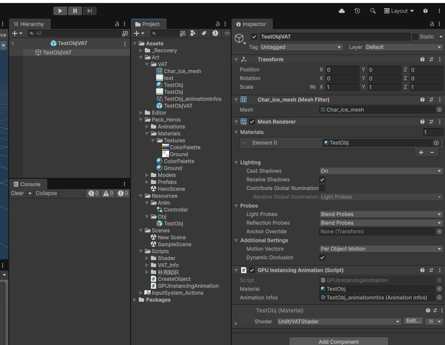Screen dimensions: 445x345
Task: Click the Play button in the toolbar
Action: coord(60,11)
